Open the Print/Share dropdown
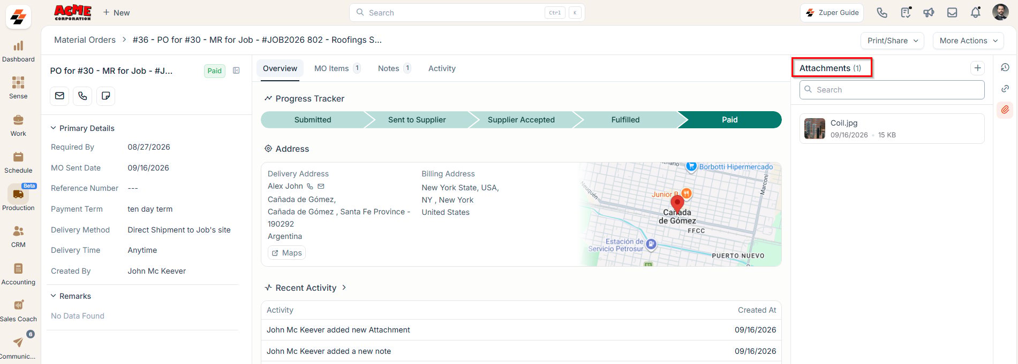Image resolution: width=1018 pixels, height=364 pixels. coord(892,41)
